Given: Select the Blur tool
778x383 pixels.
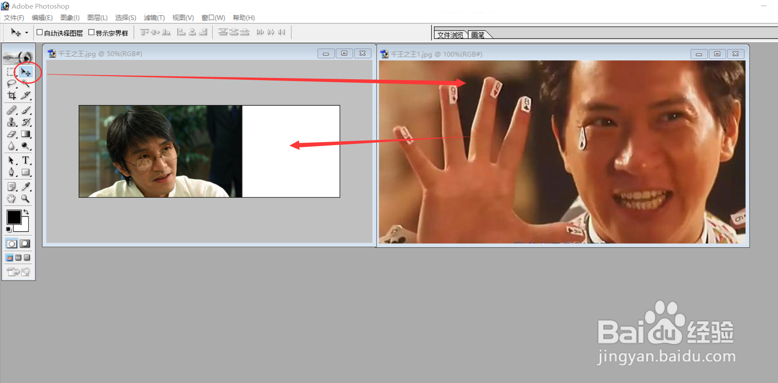Looking at the screenshot, I should pos(11,146).
